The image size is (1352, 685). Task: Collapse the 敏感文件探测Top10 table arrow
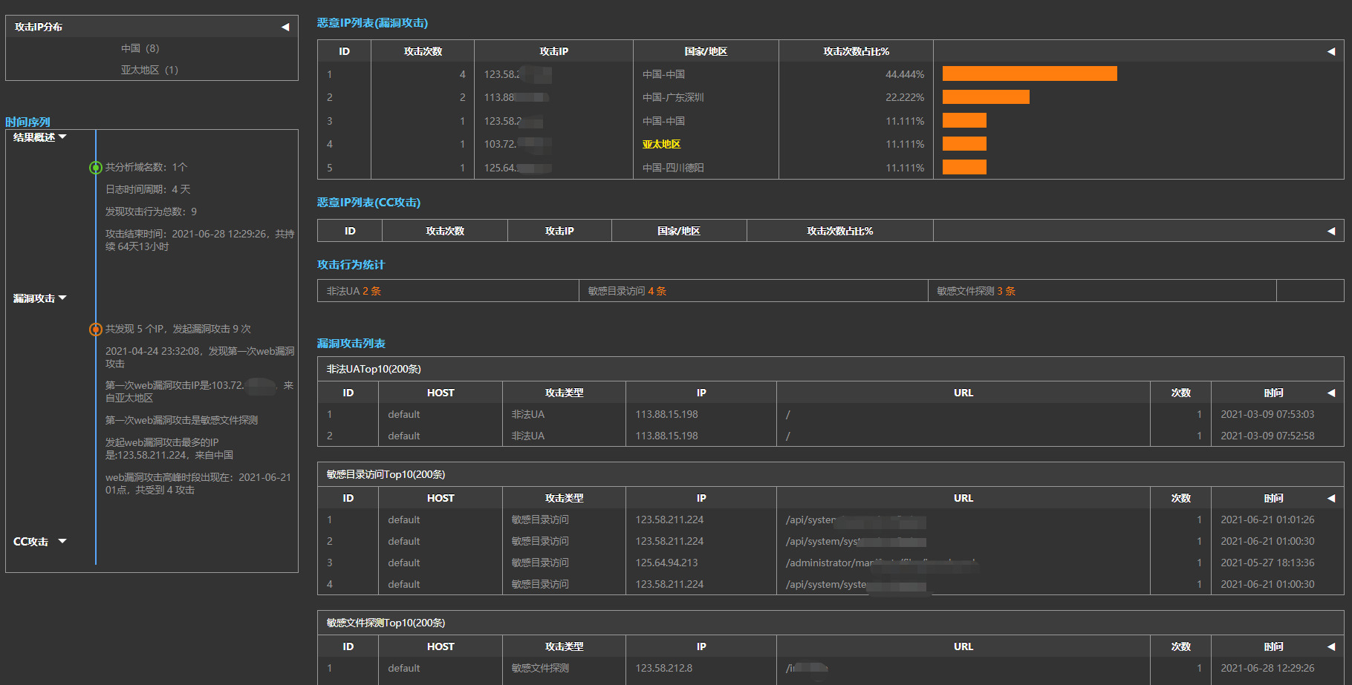(1331, 646)
